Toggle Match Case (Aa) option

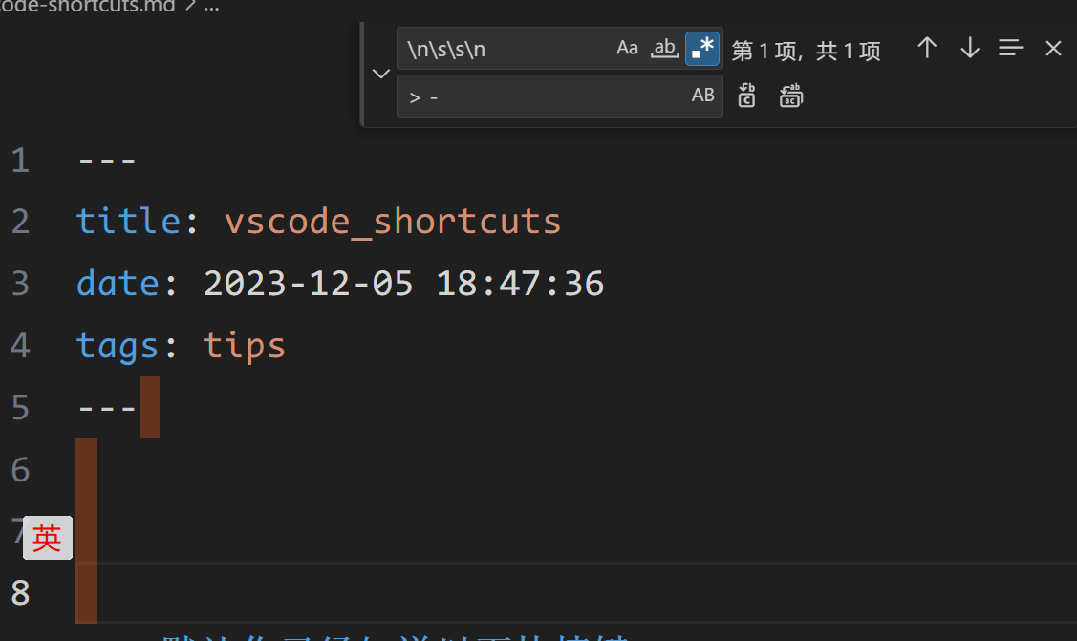coord(627,48)
